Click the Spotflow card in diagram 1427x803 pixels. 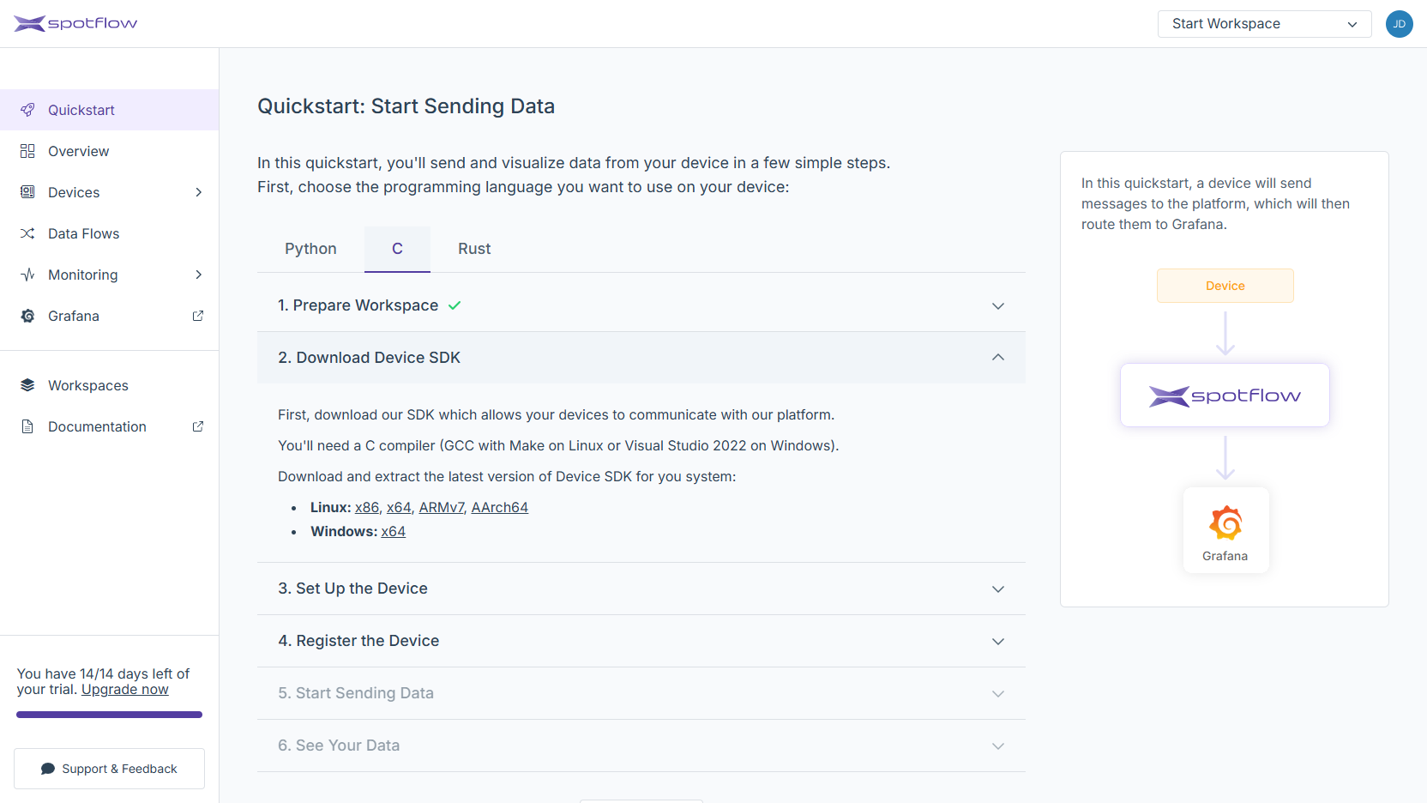point(1225,395)
